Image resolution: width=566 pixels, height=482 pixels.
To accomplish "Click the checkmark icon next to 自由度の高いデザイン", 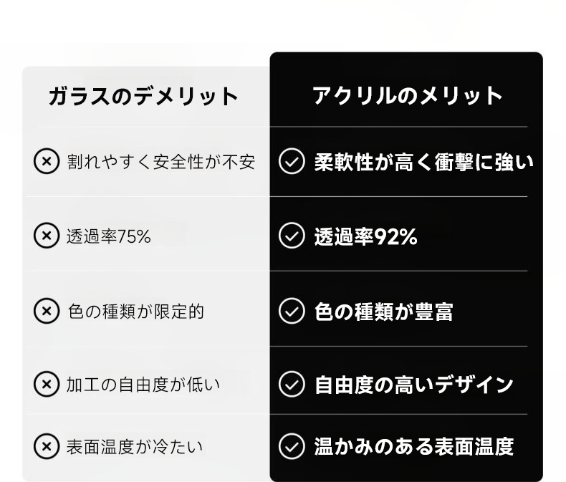I will 291,384.
